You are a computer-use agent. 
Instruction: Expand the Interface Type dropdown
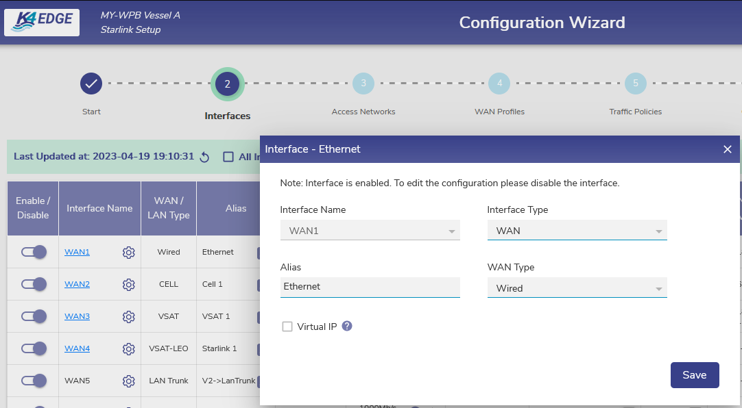(x=577, y=231)
